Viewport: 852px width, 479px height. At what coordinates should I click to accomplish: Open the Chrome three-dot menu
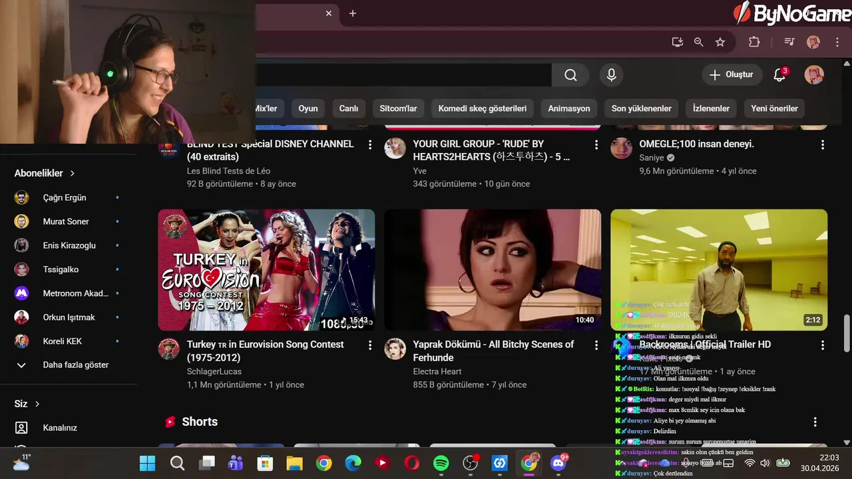tap(837, 42)
